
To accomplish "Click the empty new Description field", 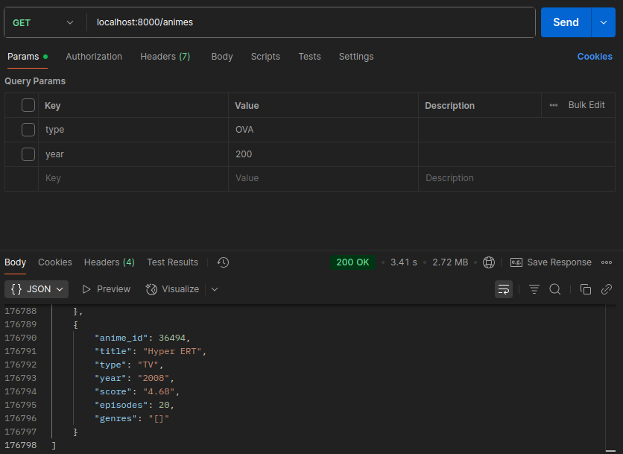I will point(516,178).
